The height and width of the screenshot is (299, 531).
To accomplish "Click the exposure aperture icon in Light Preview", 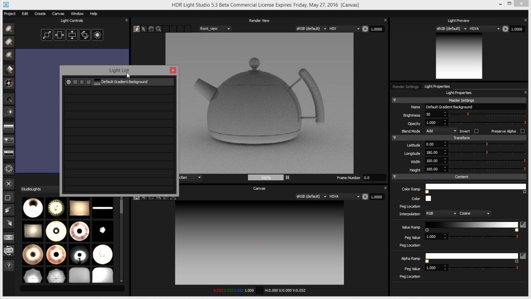I will coord(505,29).
